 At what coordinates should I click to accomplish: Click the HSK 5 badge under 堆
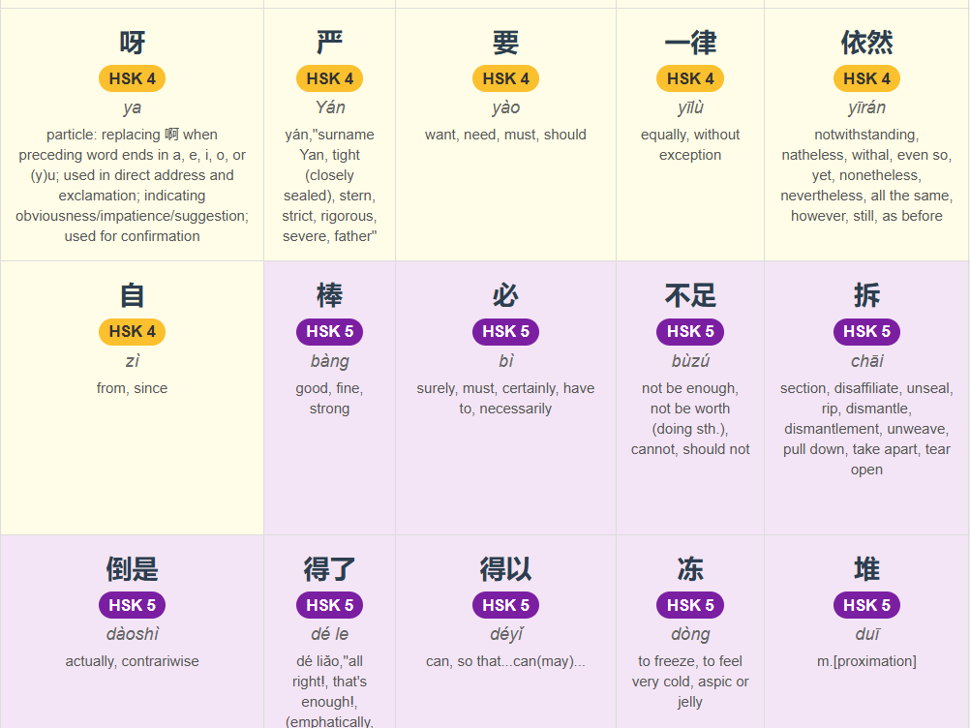point(866,605)
